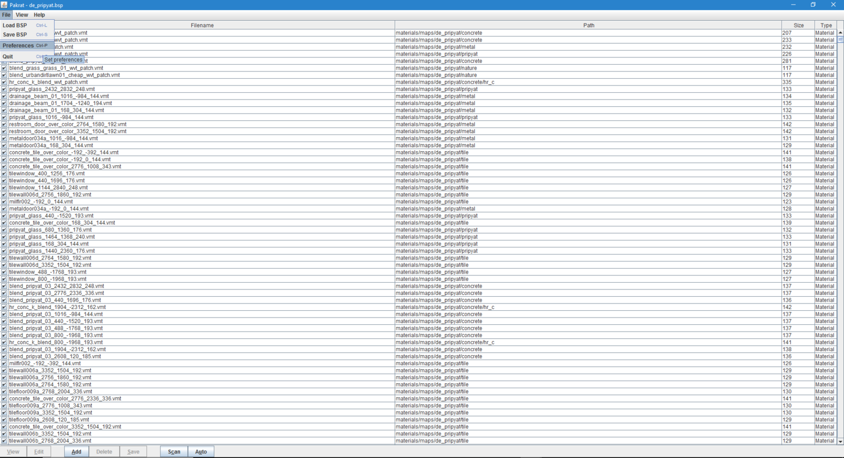Viewport: 844px width, 458px height.
Task: Open the Help menu
Action: 39,15
